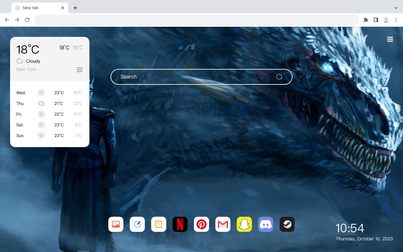Click the Fri. forecast sun icon
Viewport: 403px width, 252px height.
point(41,114)
